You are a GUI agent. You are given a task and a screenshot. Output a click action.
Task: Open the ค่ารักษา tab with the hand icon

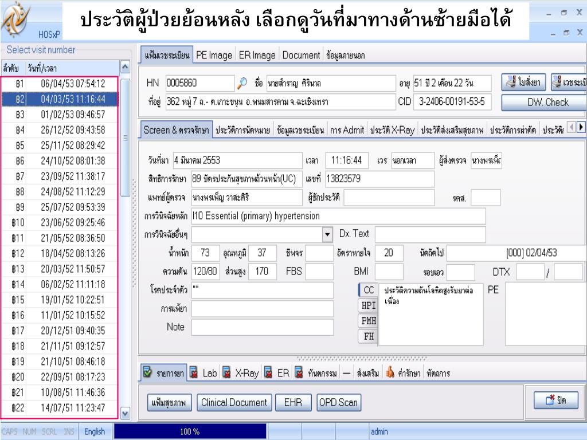(x=403, y=373)
